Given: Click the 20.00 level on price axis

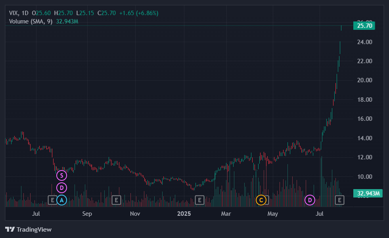Looking at the screenshot, I should tap(364, 80).
